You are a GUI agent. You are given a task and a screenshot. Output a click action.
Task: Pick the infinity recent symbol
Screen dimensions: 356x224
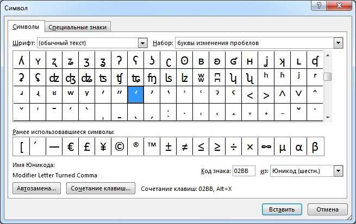(x=266, y=146)
